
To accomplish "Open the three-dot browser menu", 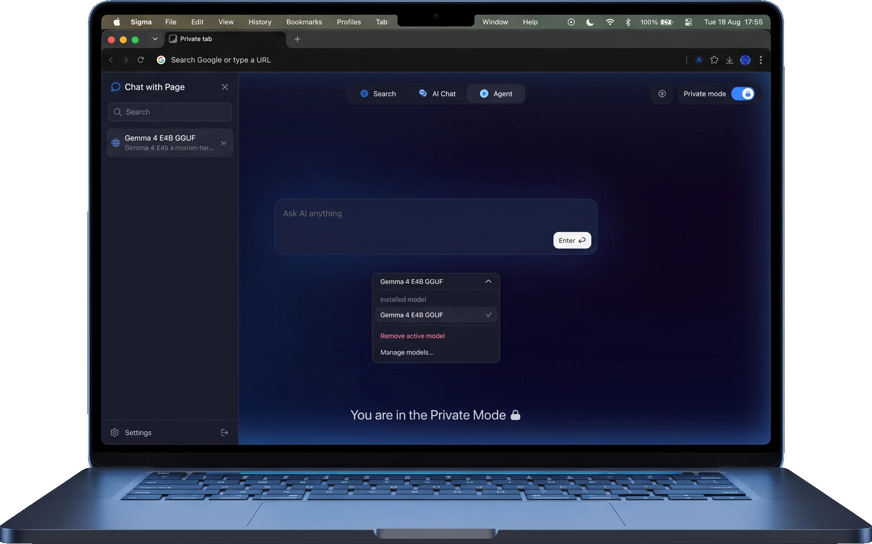I will [761, 60].
